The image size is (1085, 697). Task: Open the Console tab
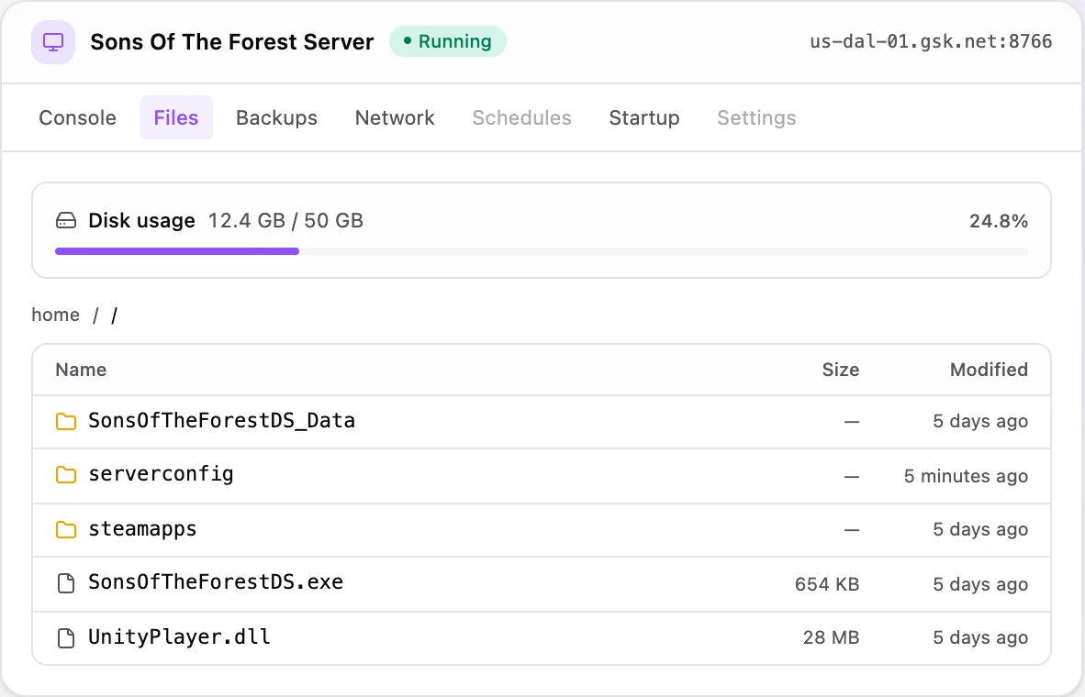(x=77, y=117)
